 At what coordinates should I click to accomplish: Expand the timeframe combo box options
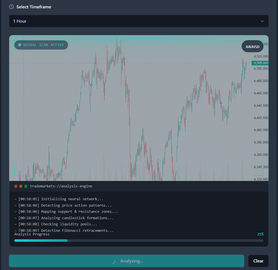click(139, 21)
